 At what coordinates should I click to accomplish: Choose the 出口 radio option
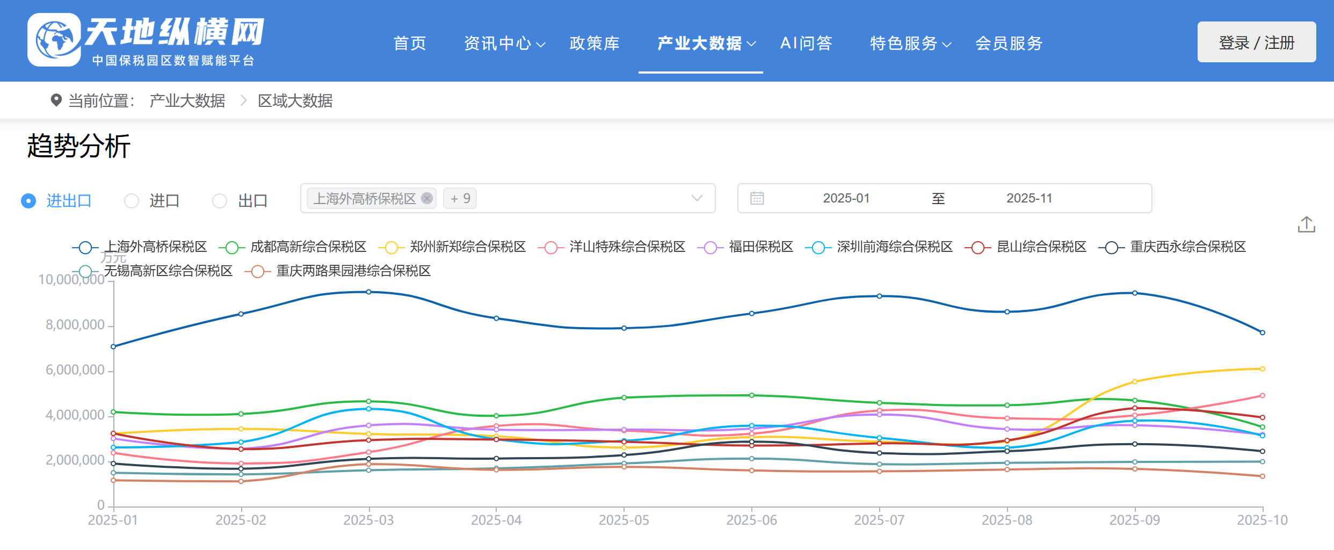[220, 201]
